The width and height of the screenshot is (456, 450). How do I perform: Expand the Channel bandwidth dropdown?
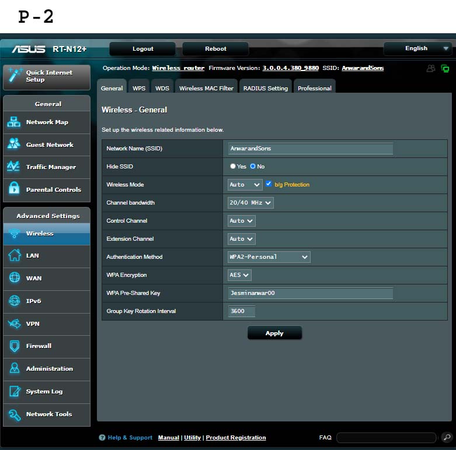250,203
